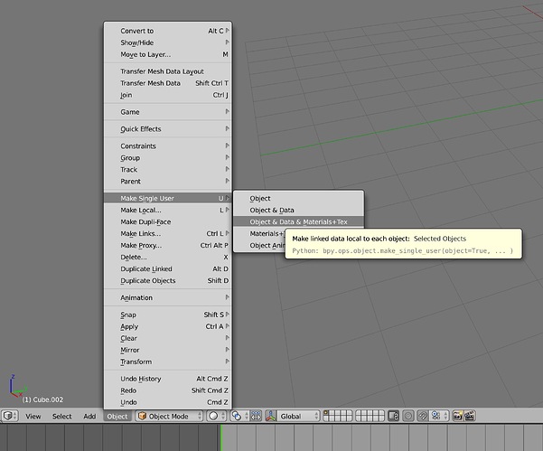The image size is (543, 451).
Task: Expand the Game submenu
Action: click(168, 111)
